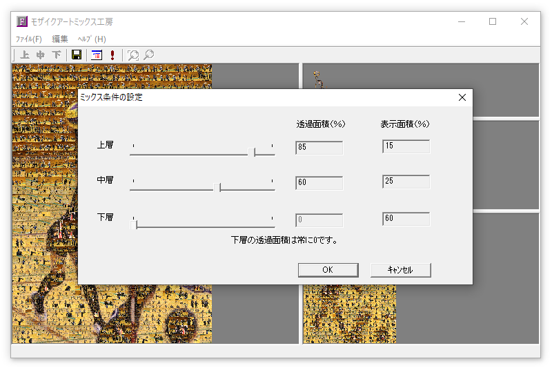The height and width of the screenshot is (368, 552).
Task: Click the 上層 label
Action: pos(105,145)
